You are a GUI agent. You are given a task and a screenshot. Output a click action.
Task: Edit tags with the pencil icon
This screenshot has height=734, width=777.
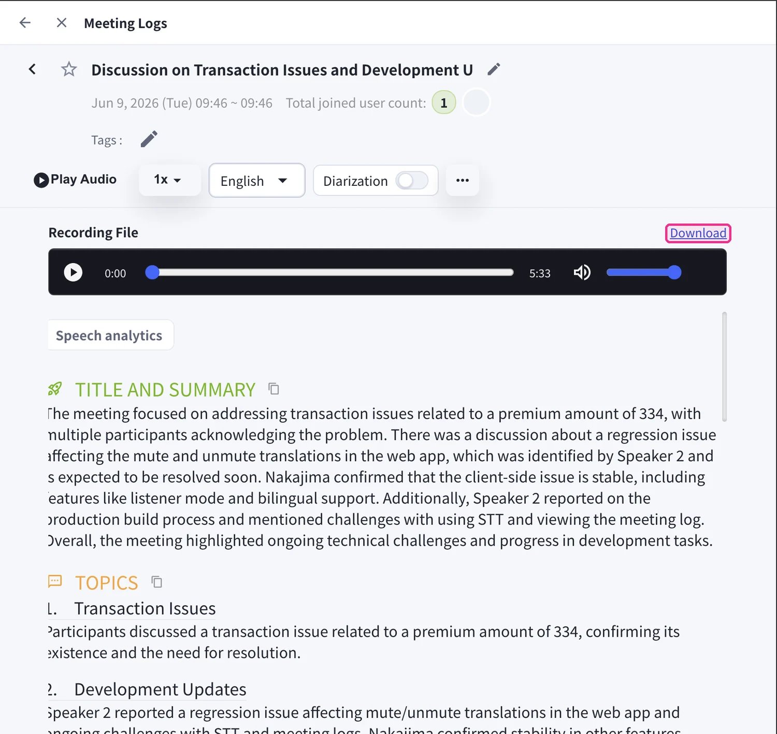click(x=149, y=139)
